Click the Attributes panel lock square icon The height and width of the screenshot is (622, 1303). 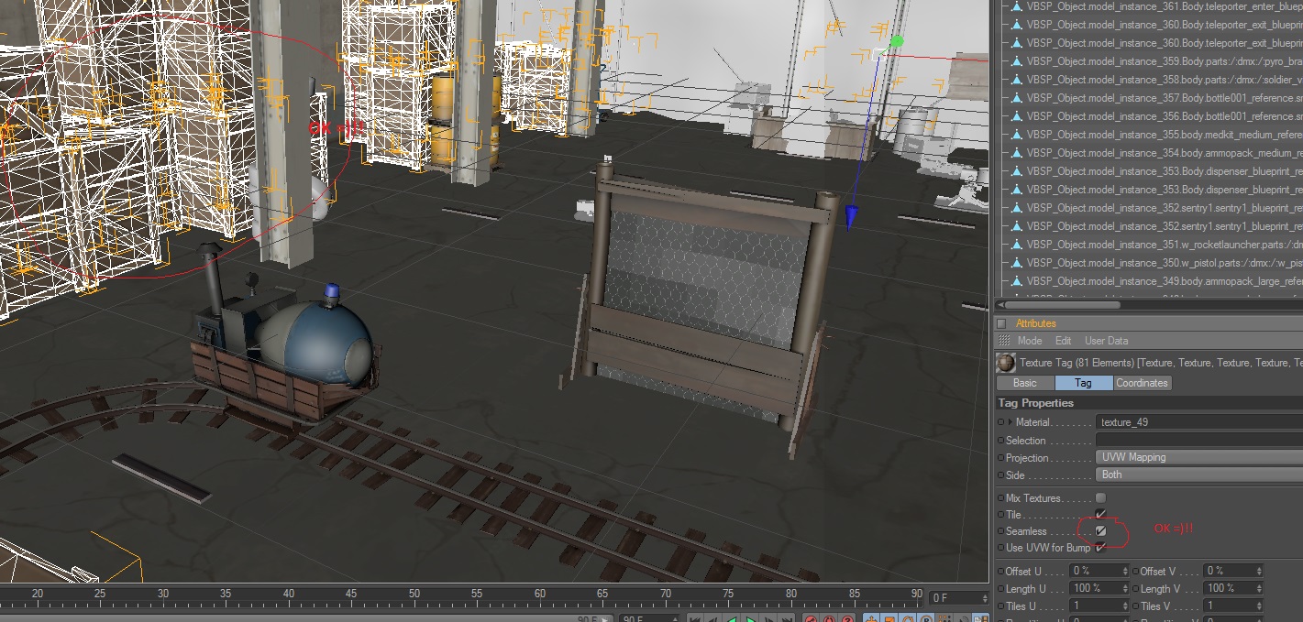[x=1002, y=323]
